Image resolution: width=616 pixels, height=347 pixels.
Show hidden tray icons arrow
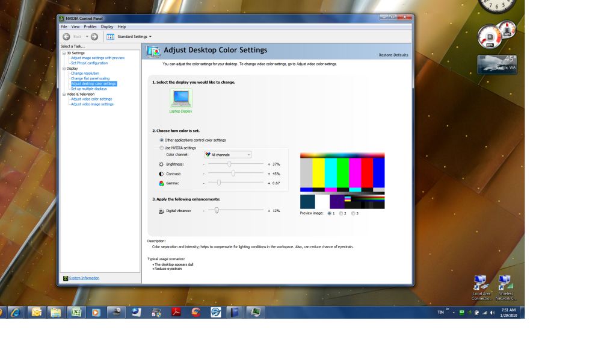coord(454,313)
